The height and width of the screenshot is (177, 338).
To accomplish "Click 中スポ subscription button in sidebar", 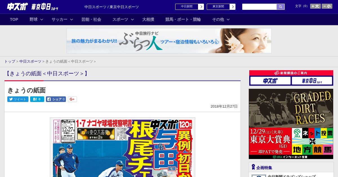I will tap(270, 81).
